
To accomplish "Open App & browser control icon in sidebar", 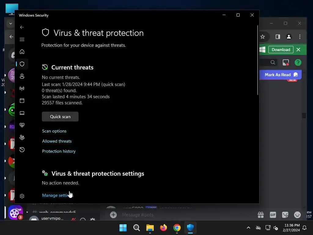I will pos(22,100).
